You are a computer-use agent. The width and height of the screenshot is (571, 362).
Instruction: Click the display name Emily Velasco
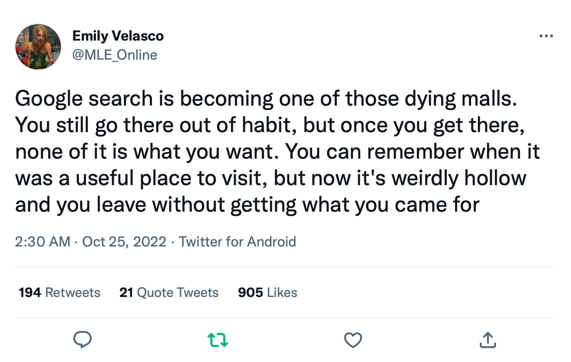point(118,36)
